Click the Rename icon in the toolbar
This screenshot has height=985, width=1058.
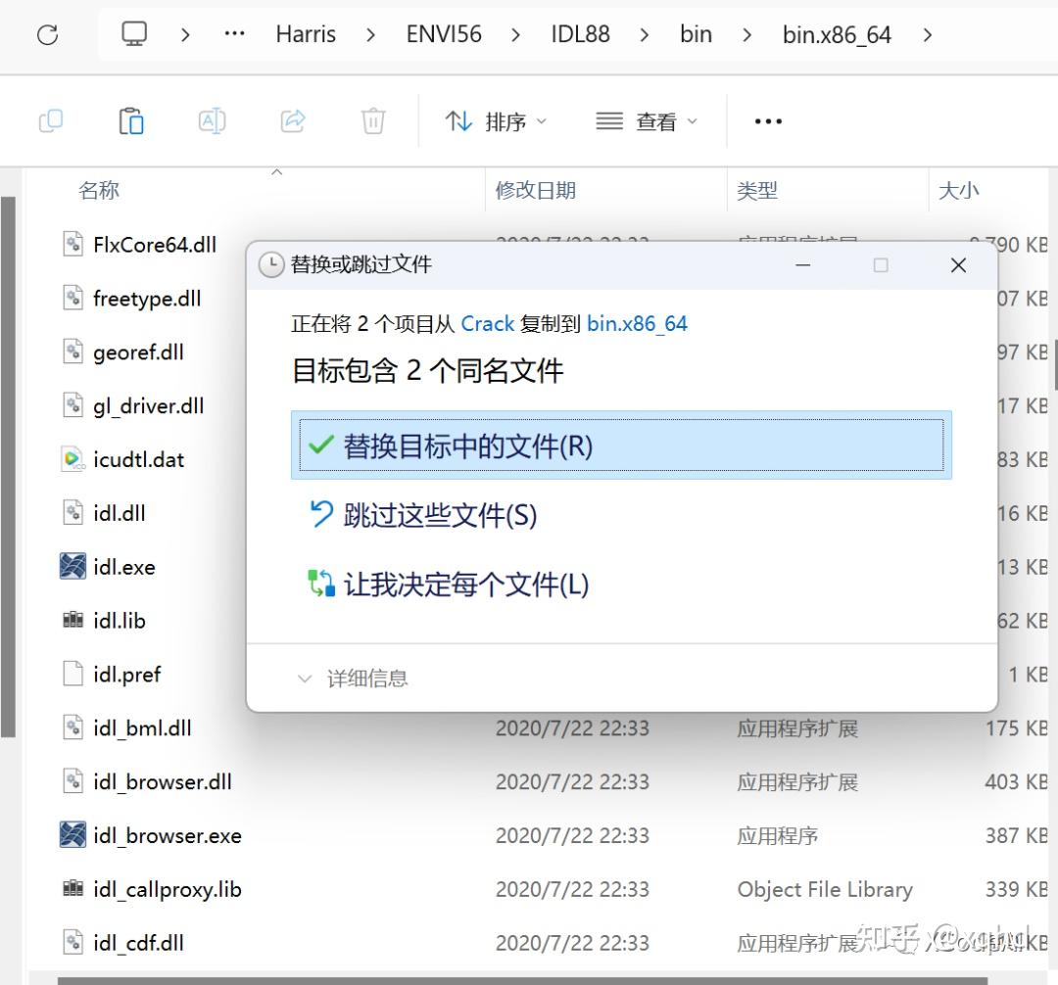(211, 119)
